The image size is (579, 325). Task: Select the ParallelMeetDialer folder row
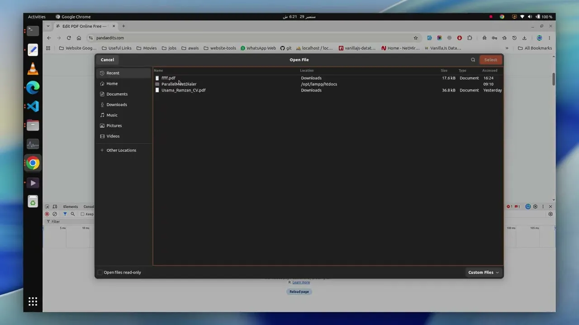(328, 84)
